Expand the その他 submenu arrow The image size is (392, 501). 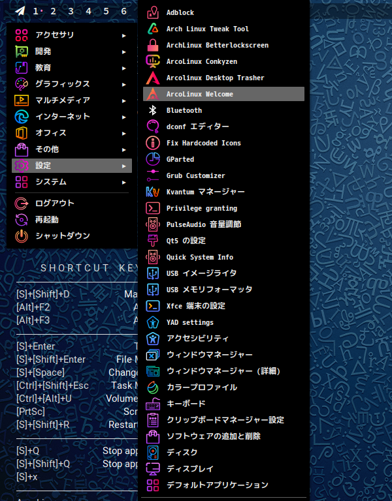124,149
